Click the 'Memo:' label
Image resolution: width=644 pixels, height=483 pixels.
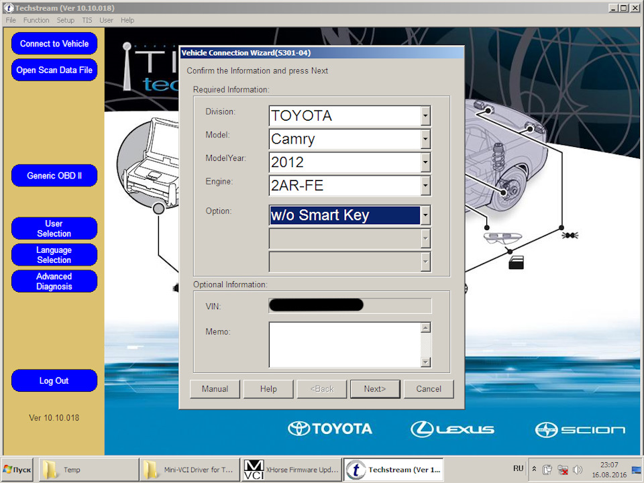point(217,331)
